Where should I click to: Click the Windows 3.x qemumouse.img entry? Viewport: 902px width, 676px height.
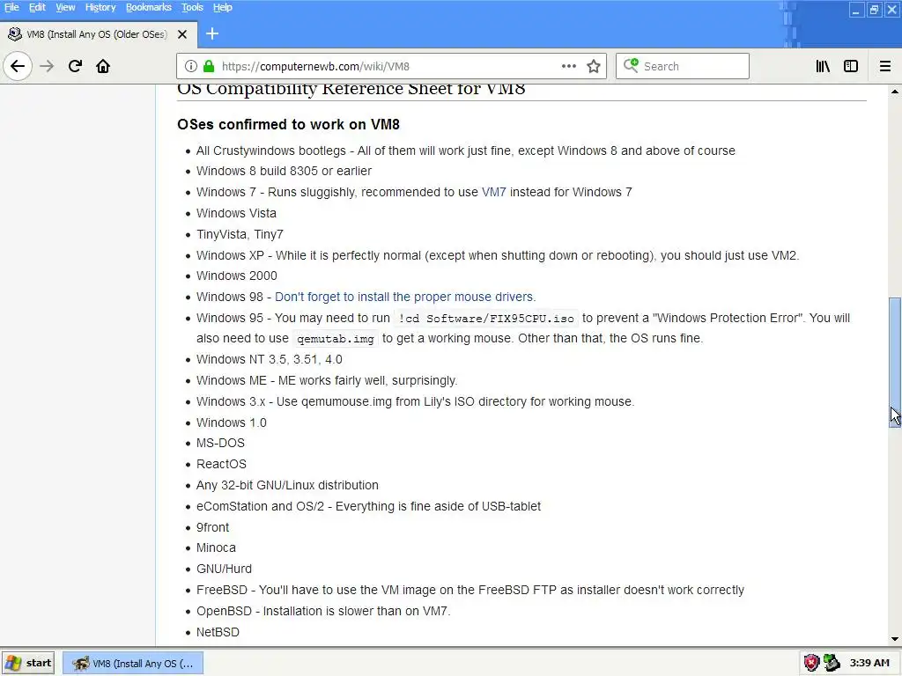pos(416,401)
